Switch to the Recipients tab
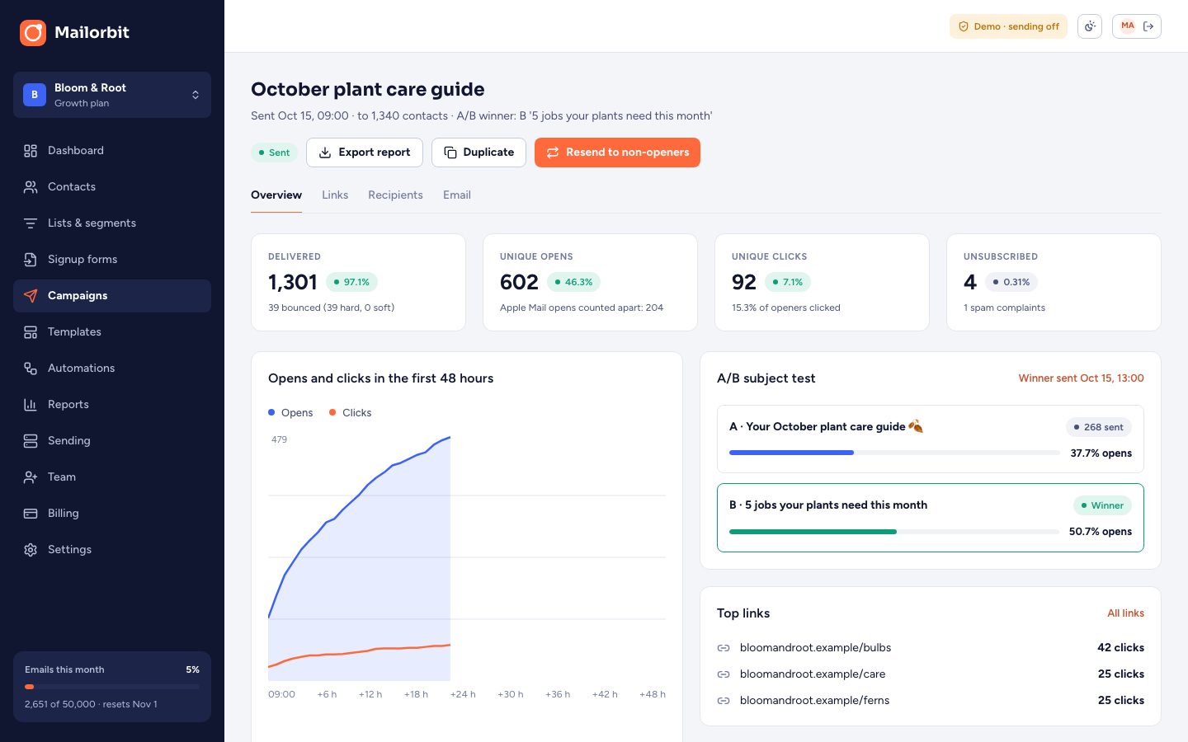1188x742 pixels. point(395,195)
